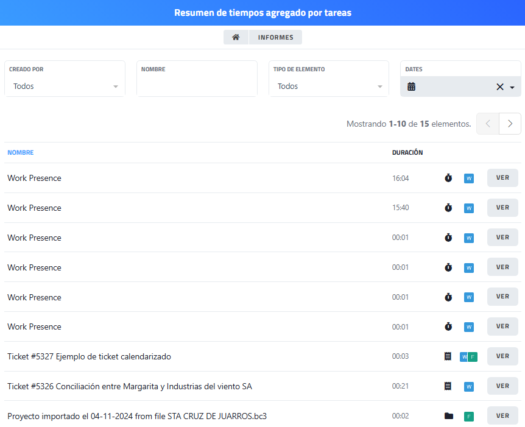The image size is (525, 427).
Task: Go to previous page of results
Action: [x=488, y=124]
